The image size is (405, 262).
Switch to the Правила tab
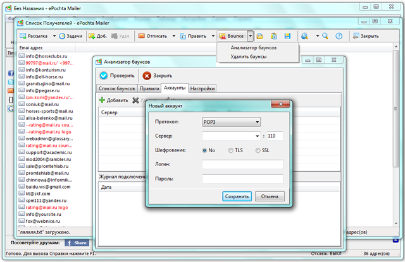(149, 88)
